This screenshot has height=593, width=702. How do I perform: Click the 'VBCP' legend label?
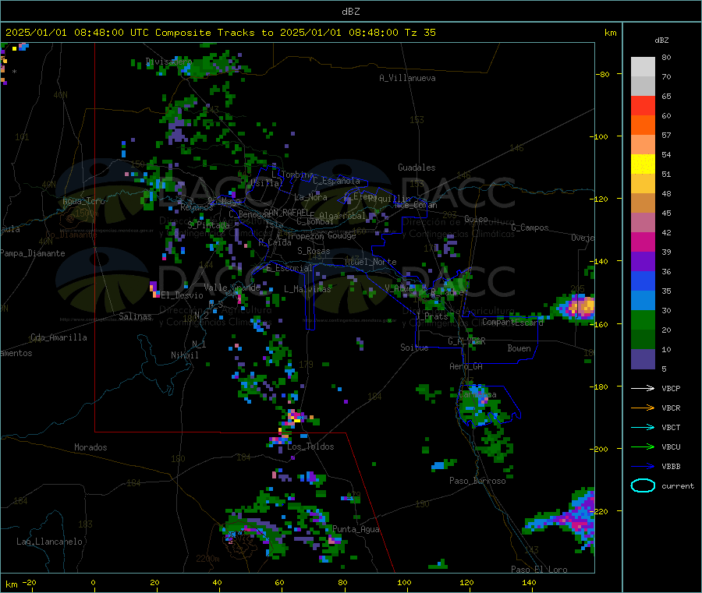tap(671, 388)
